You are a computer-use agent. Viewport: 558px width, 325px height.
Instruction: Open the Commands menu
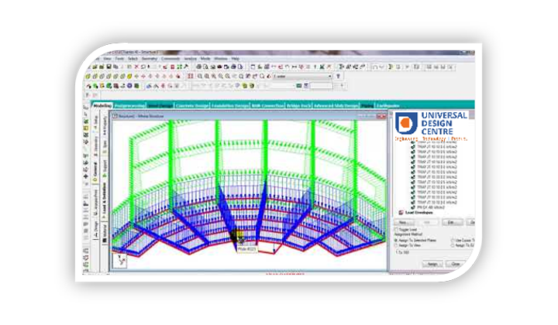170,59
